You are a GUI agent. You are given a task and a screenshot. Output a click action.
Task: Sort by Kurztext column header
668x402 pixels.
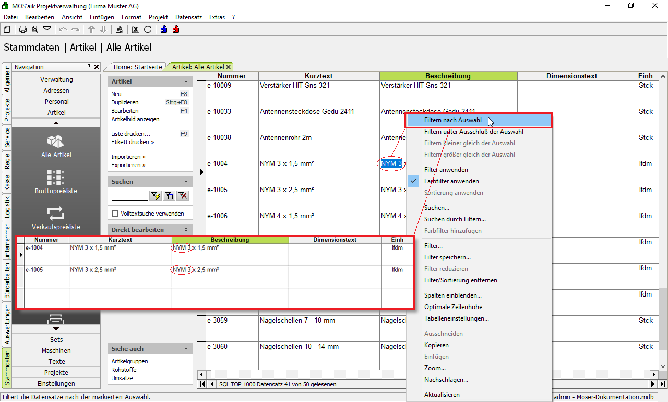(319, 76)
